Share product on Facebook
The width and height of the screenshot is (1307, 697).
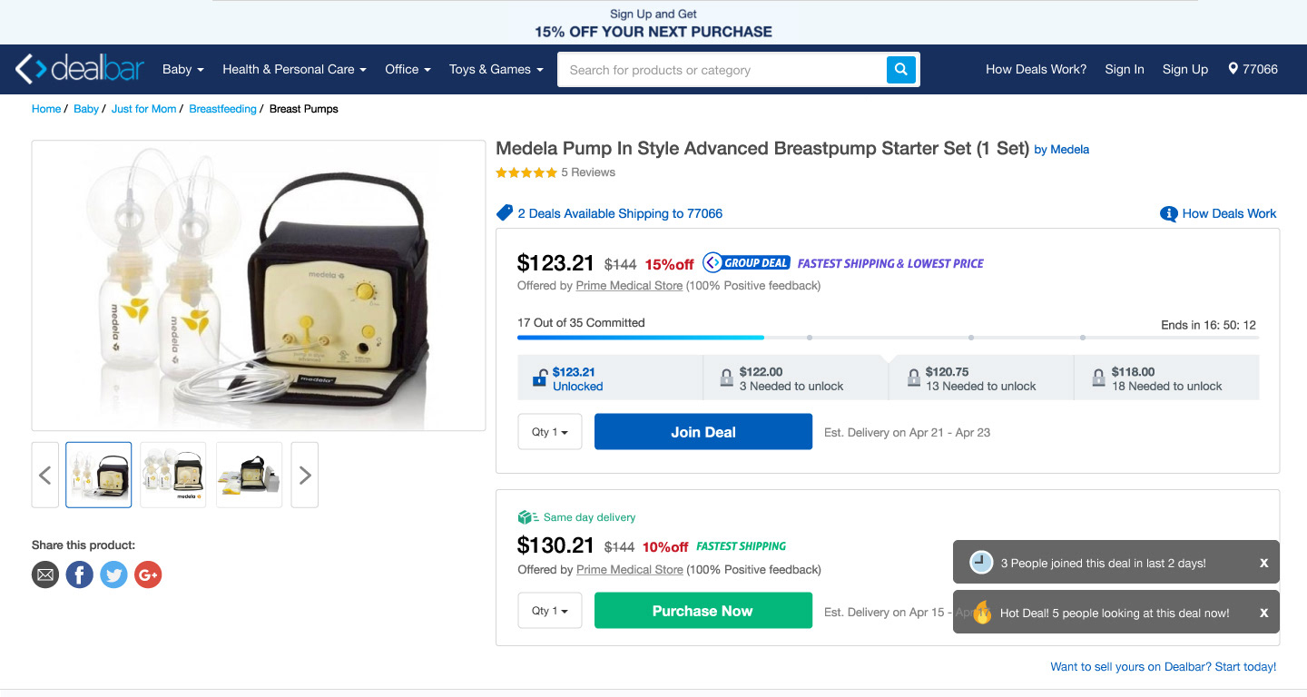point(79,574)
